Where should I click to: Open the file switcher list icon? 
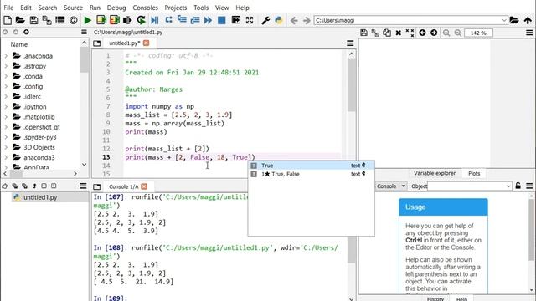point(60,20)
